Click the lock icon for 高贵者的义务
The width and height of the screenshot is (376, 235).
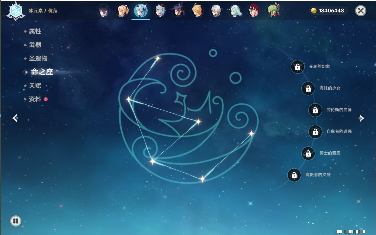pyautogui.click(x=294, y=175)
